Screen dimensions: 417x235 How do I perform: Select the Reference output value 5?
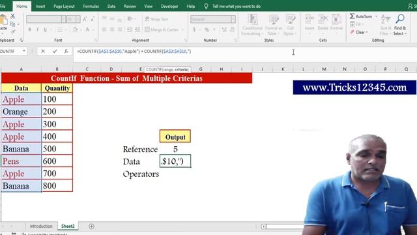coord(175,149)
